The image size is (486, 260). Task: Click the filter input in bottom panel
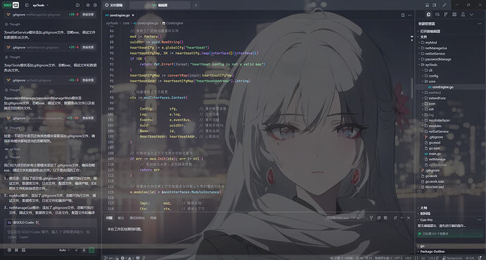click(x=346, y=218)
